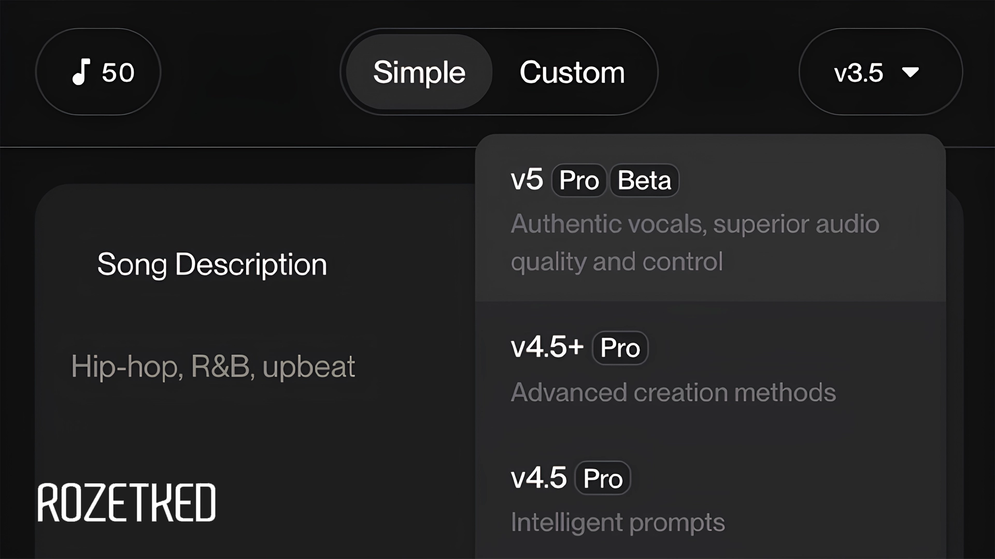
Task: Click the quality and control text line
Action: coord(617,261)
